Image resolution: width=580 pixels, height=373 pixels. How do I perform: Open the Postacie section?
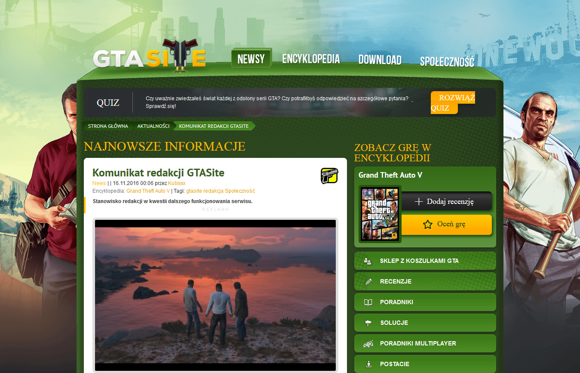coord(425,364)
